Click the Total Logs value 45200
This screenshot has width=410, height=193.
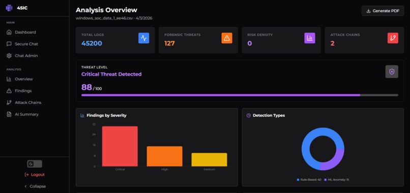point(92,43)
